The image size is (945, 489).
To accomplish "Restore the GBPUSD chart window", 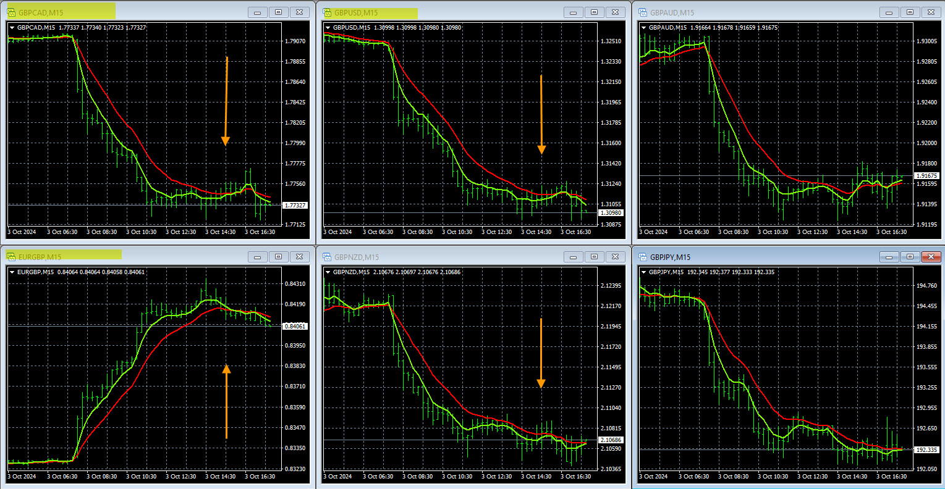I will 595,12.
